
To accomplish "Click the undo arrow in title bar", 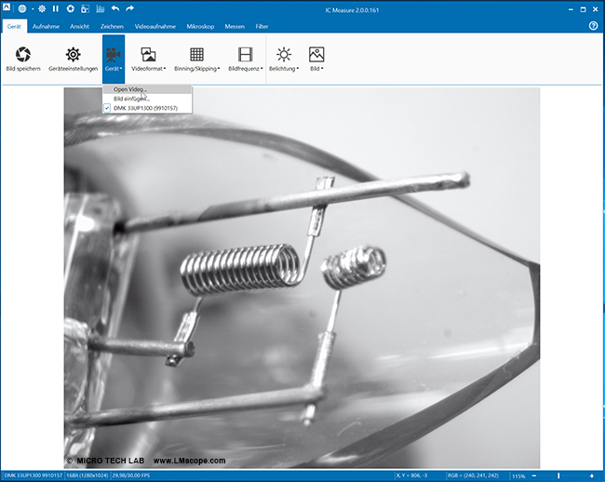I will tap(114, 8).
